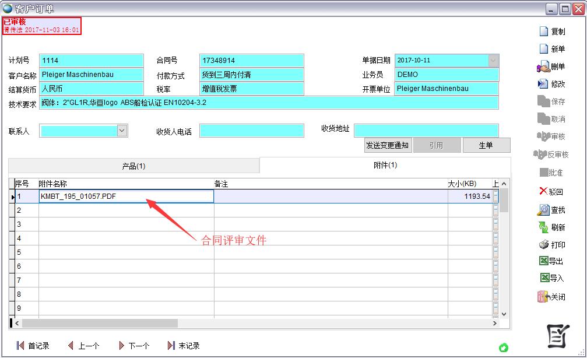Image resolution: width=587 pixels, height=358 pixels.
Task: Switch to the 产品(1) tab
Action: [x=133, y=166]
